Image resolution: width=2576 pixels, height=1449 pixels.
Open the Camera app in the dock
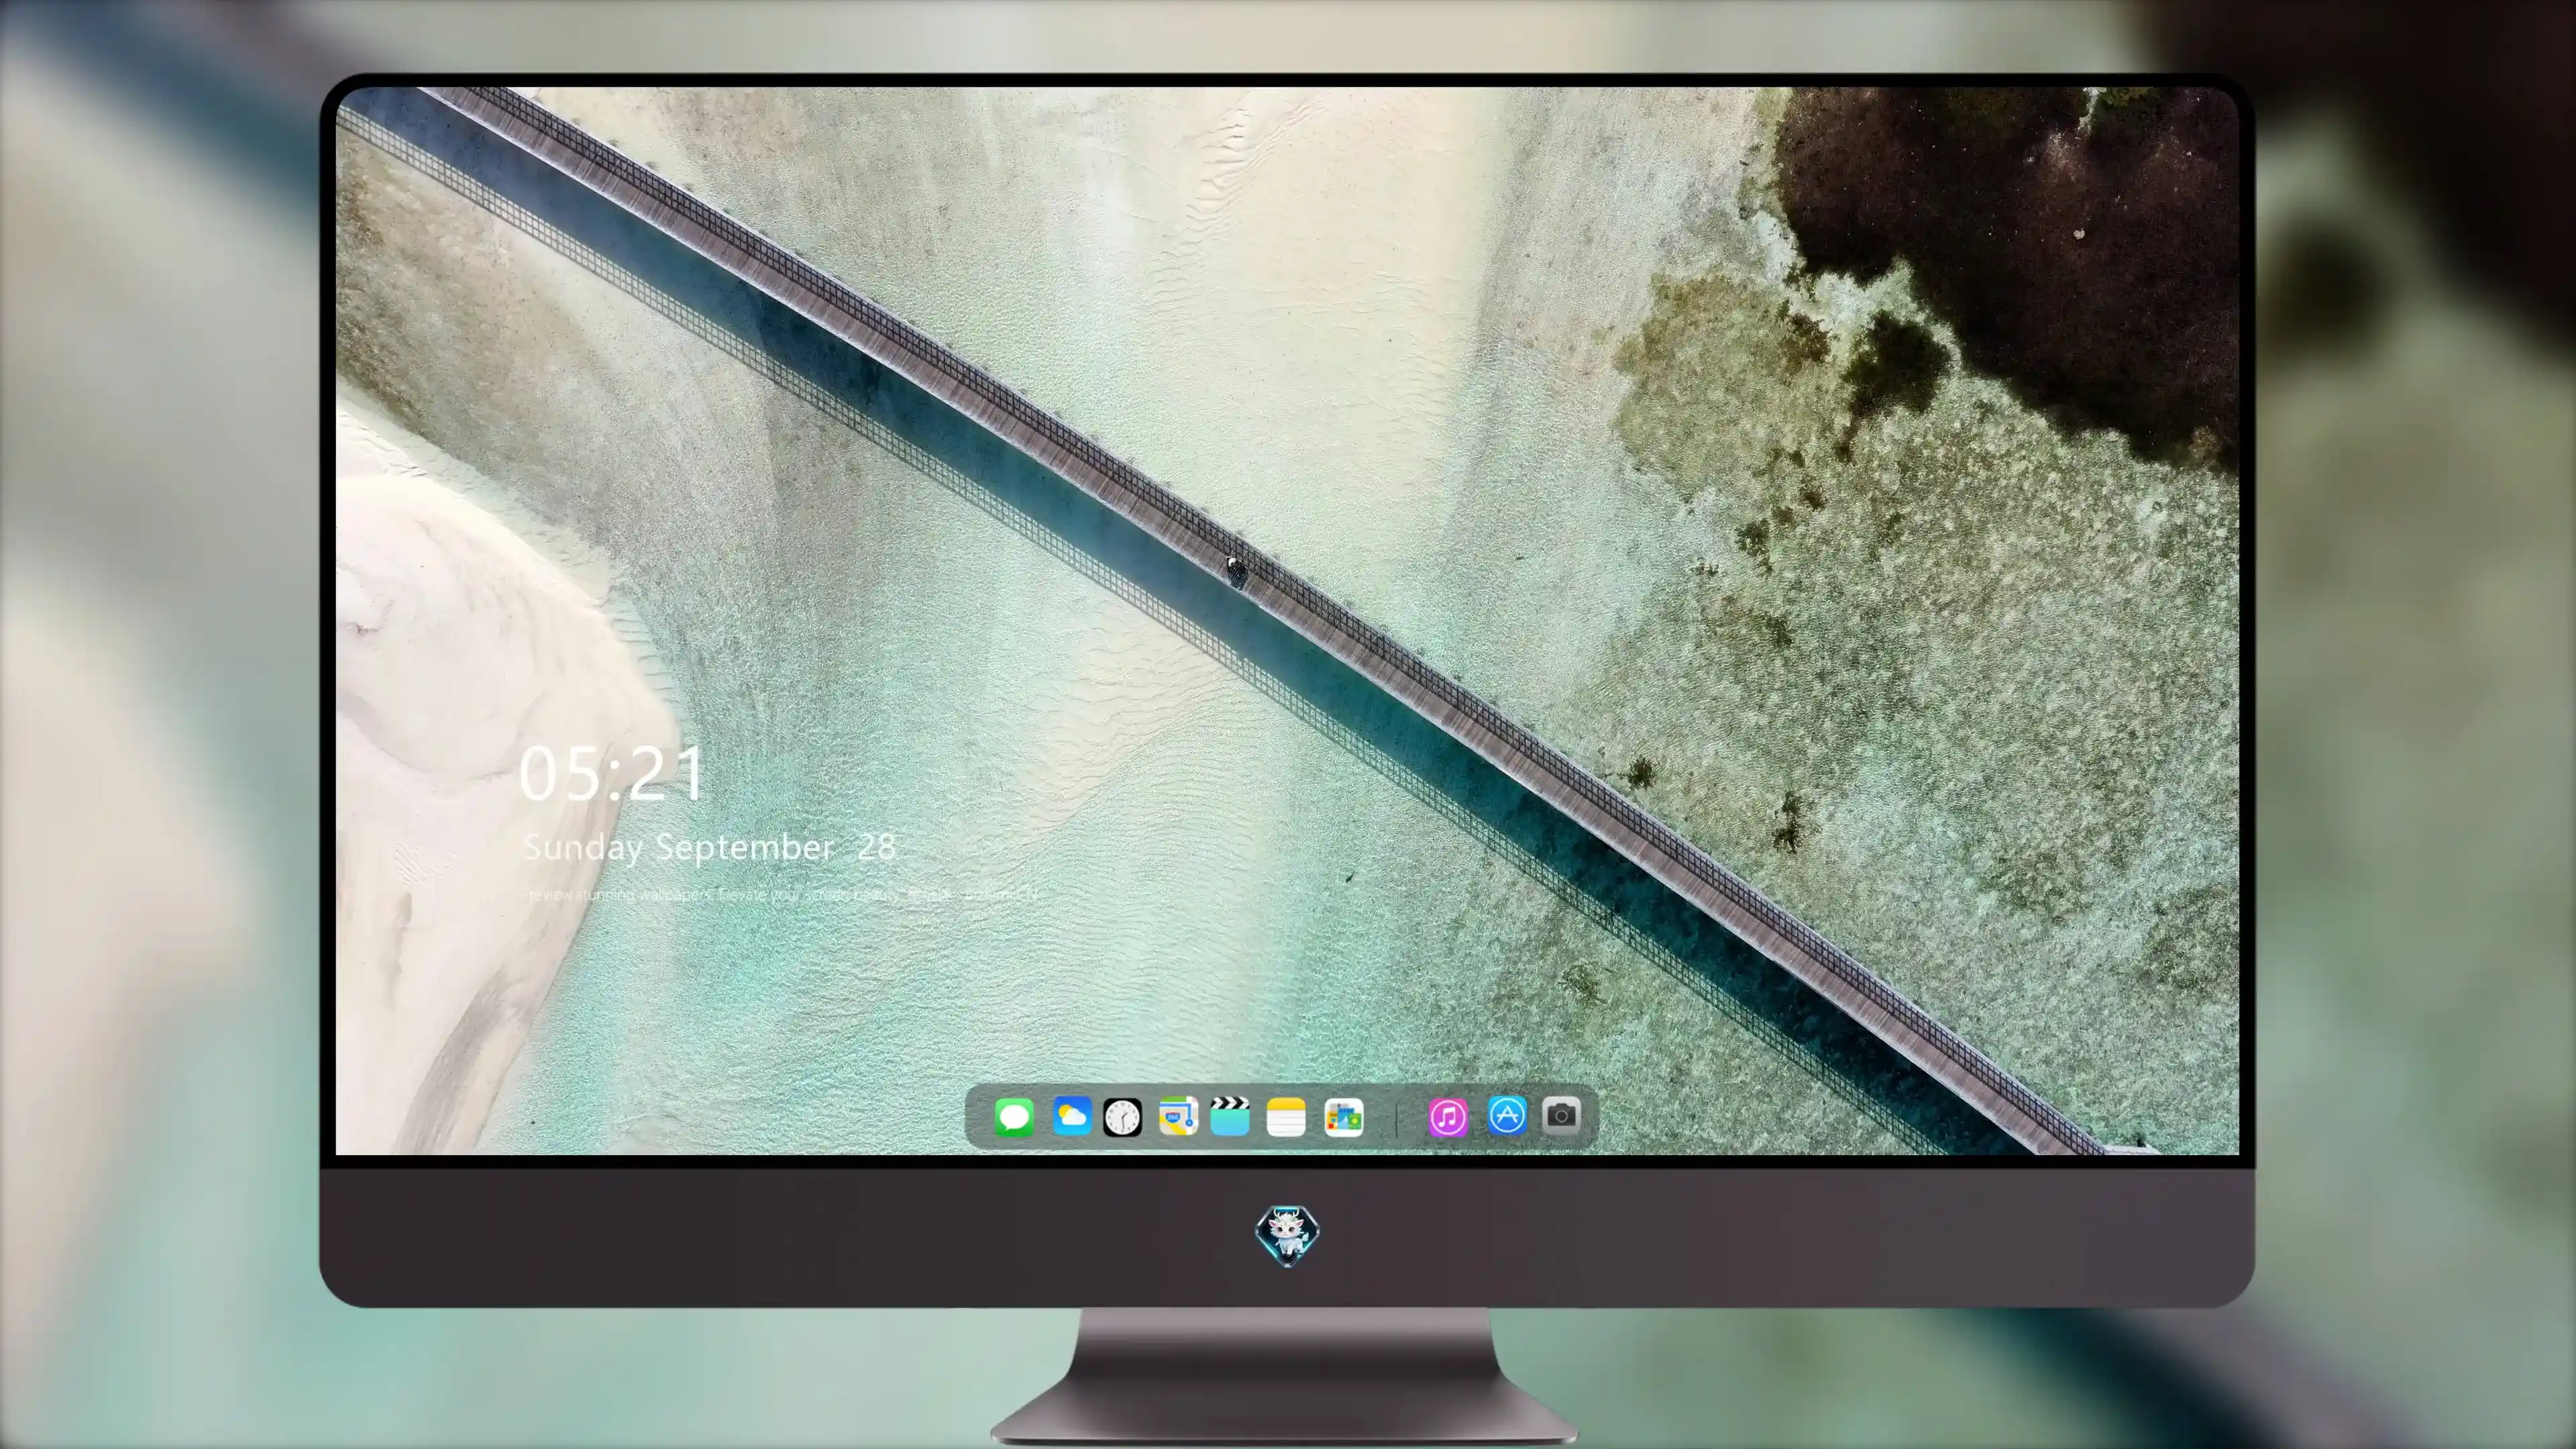coord(1561,1115)
